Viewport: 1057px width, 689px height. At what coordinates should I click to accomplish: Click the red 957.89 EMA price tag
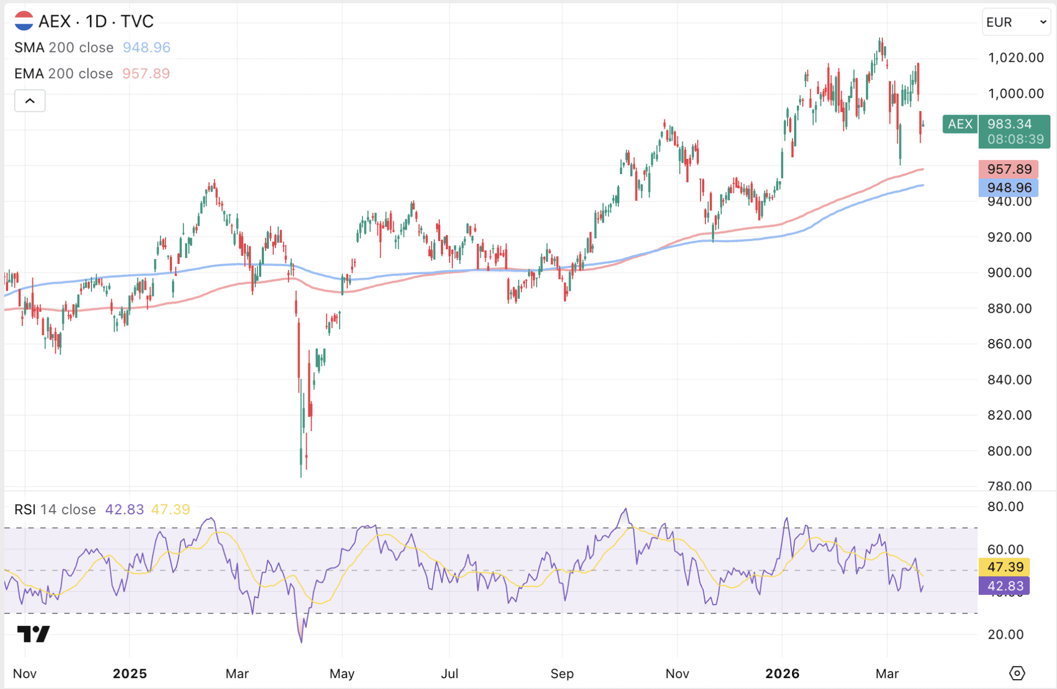(1009, 169)
